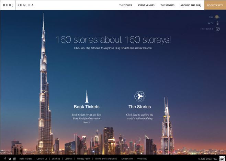Open The Tower menu item
226x161 pixels.
pos(126,5)
